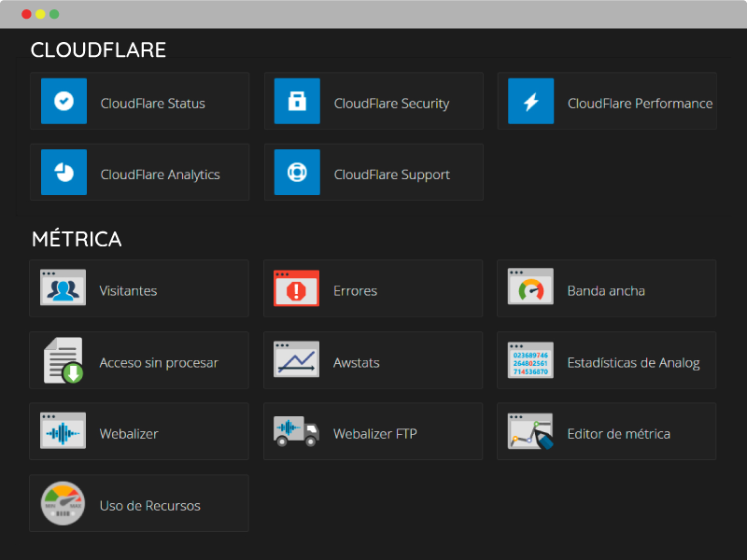
Task: Go to the Estadísticas de Analog link
Action: (633, 363)
